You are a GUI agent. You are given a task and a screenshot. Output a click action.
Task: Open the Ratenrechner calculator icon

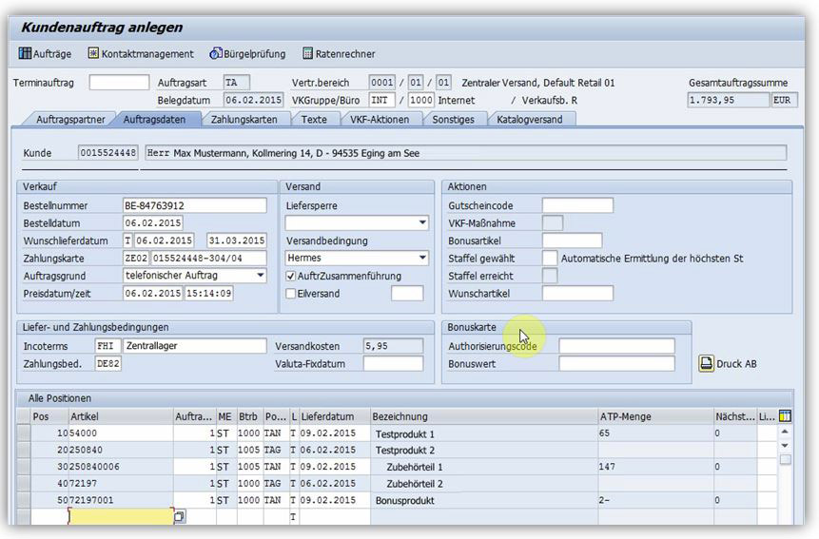[308, 54]
